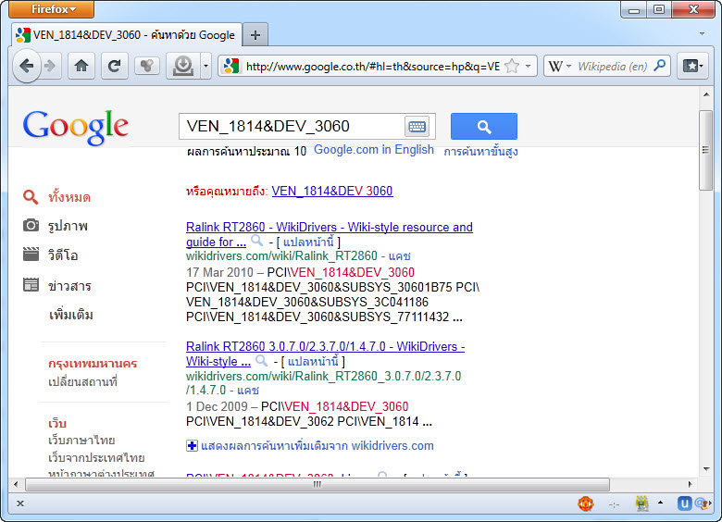This screenshot has height=522, width=722.
Task: Bookmark this page with the star icon
Action: 512,67
